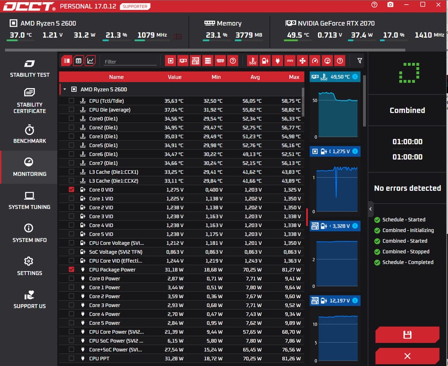Toggle the memory module filter icon
Viewport: 448px width, 366px height.
(220, 61)
